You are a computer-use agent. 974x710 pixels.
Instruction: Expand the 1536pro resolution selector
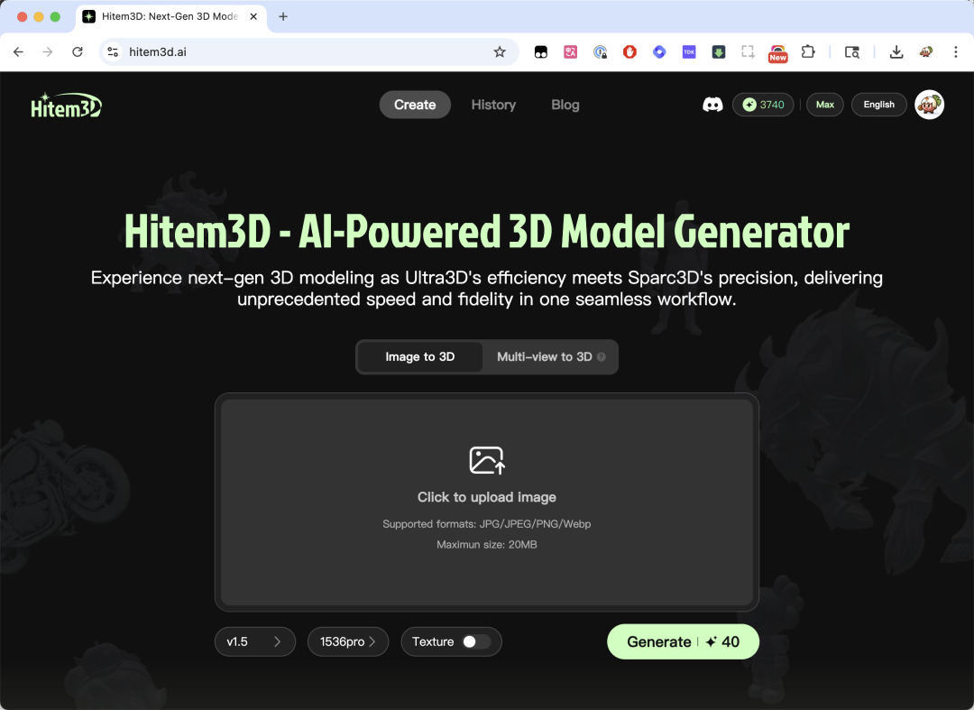point(348,641)
